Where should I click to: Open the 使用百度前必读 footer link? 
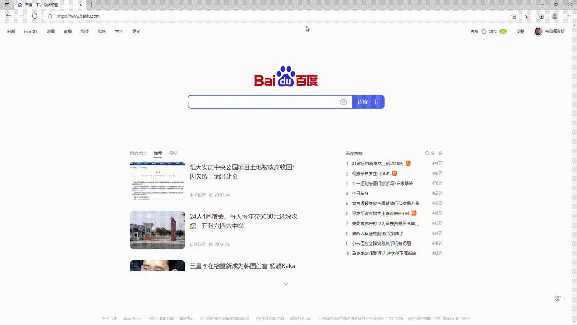[161, 319]
